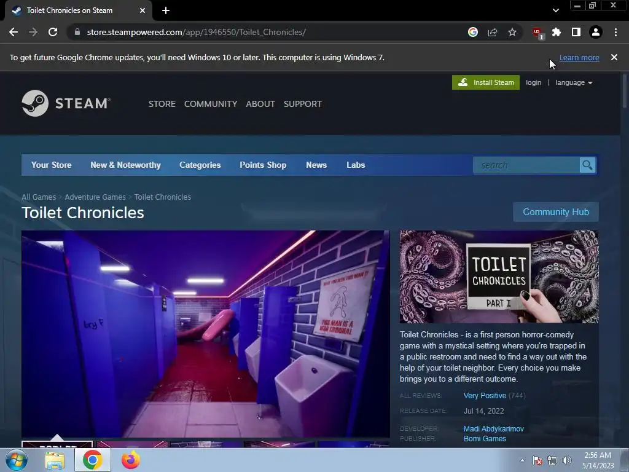629x472 pixels.
Task: Expand the tab search chevron
Action: tap(555, 10)
